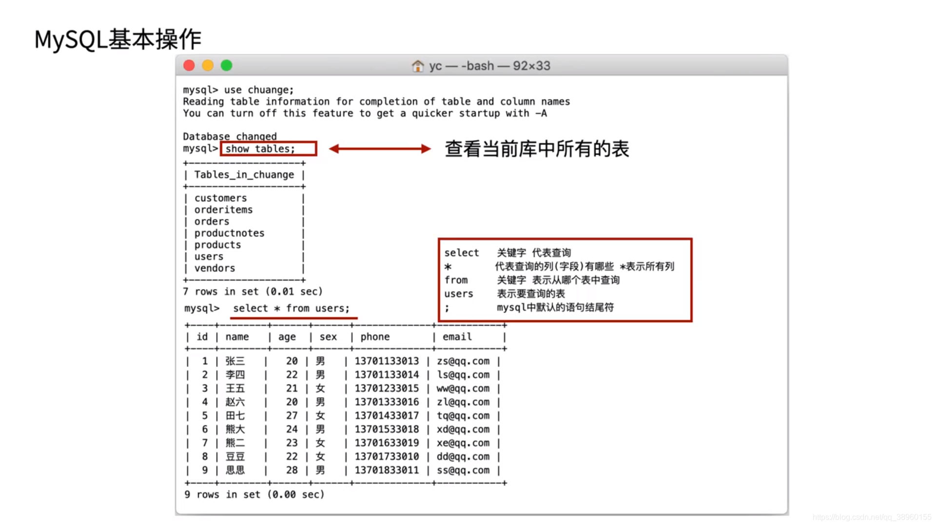The width and height of the screenshot is (936, 526).
Task: Click the name cell '赵六'
Action: [x=235, y=402]
